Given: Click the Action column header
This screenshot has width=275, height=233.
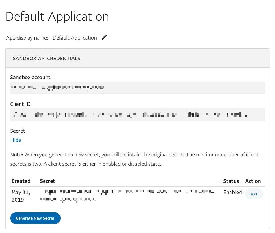Looking at the screenshot, I should 253,181.
